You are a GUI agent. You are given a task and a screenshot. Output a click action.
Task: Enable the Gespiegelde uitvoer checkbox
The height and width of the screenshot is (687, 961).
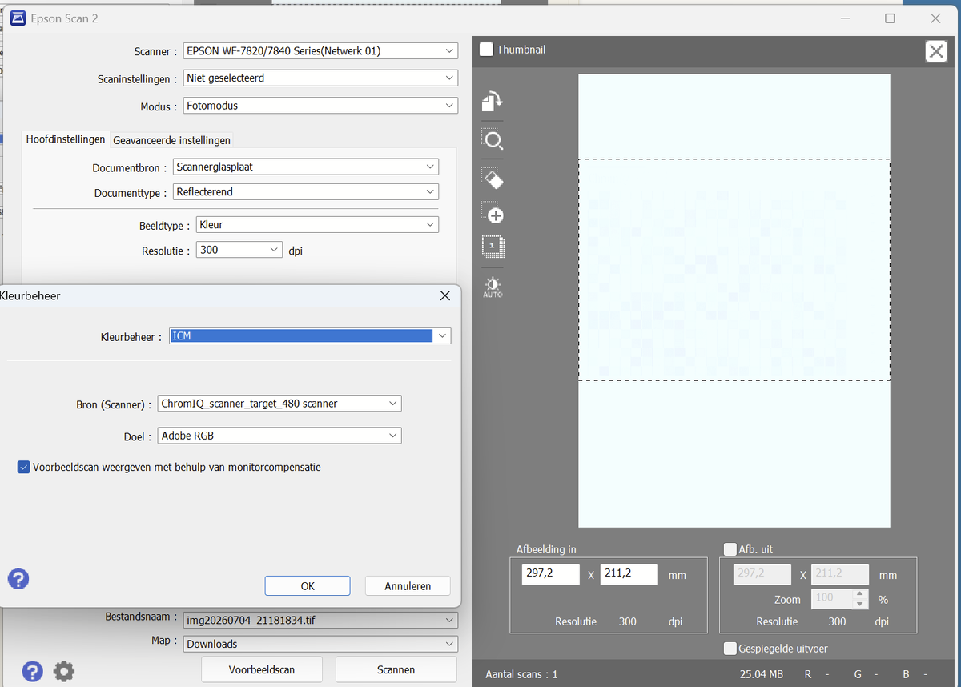[x=730, y=649]
